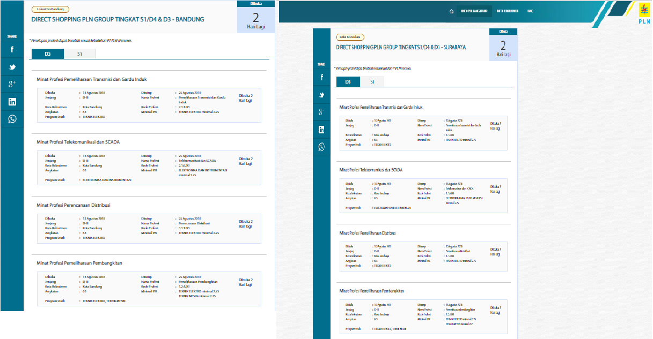Share Surabaya page on Twitter
Viewport: 653px width, 339px height.
click(321, 95)
